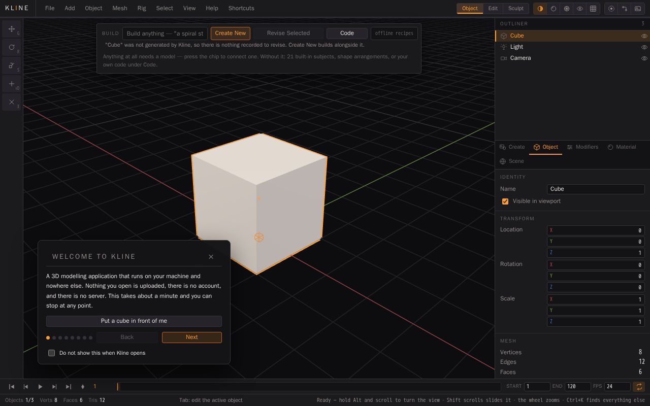The width and height of the screenshot is (650, 406).
Task: Toggle visibility of Camera in outliner
Action: point(644,58)
